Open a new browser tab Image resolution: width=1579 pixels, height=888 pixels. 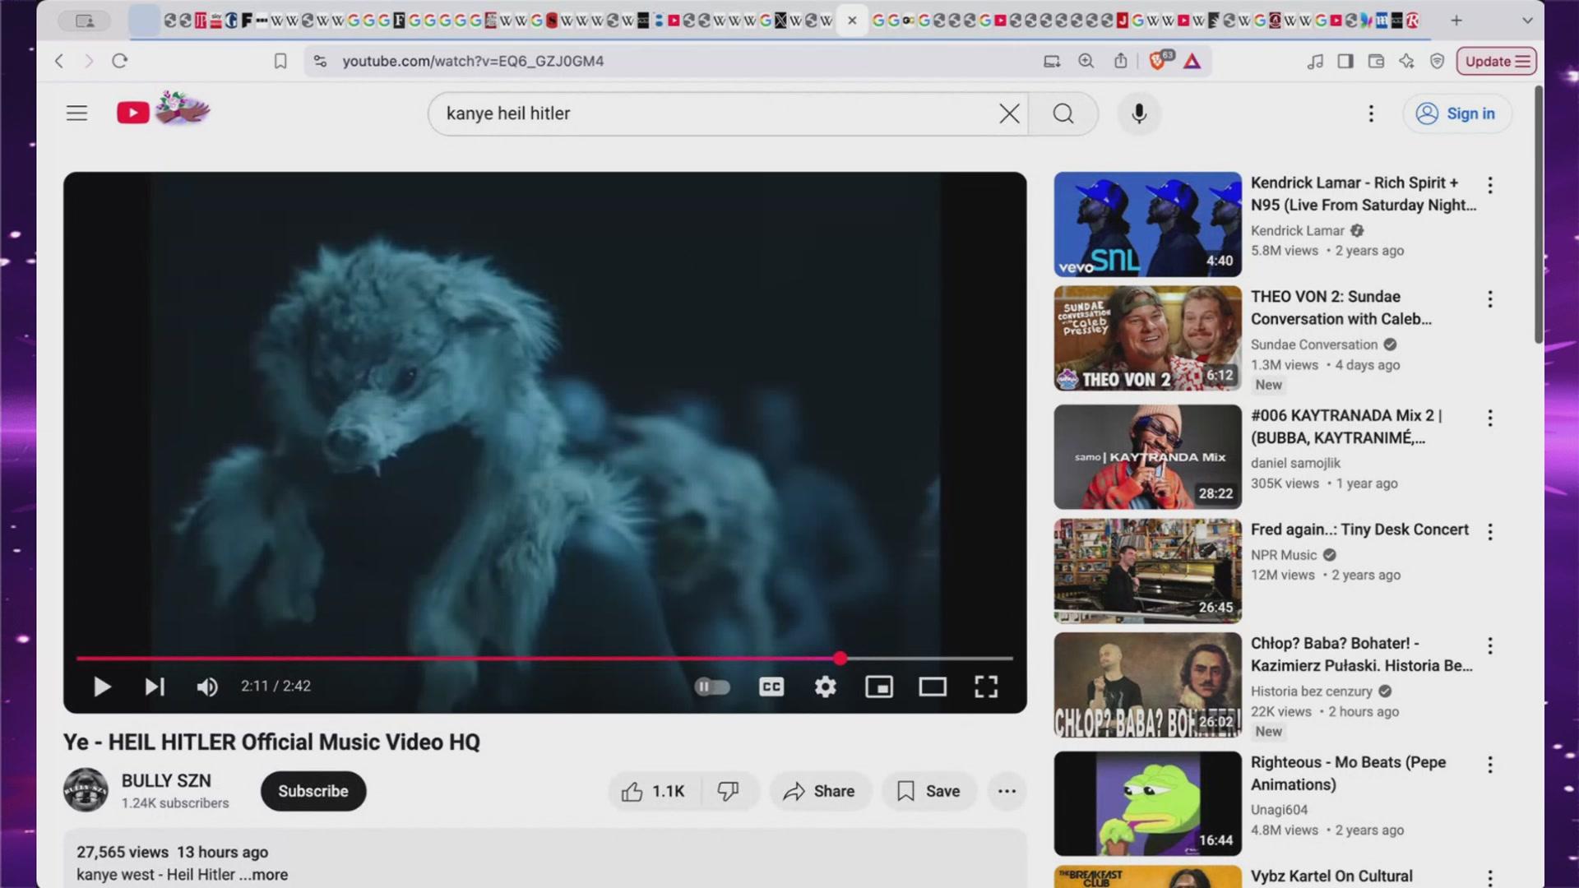1456,21
